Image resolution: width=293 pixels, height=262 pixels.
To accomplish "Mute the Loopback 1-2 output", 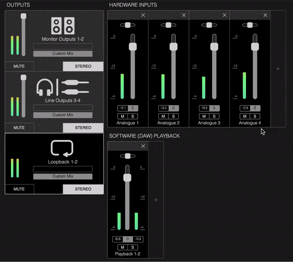I will coord(19,189).
